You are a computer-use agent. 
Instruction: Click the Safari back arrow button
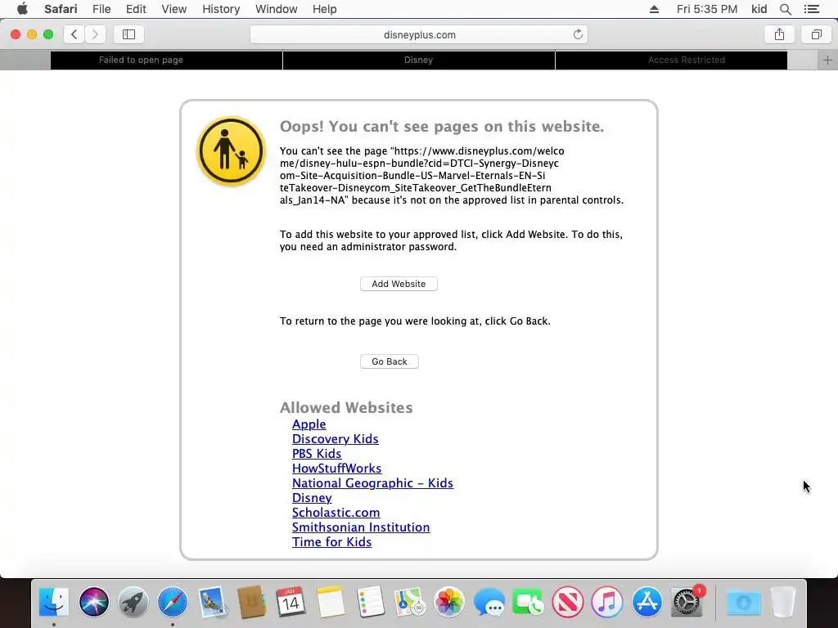coord(74,34)
